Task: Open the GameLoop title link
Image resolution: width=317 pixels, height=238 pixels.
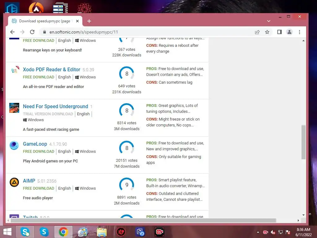Action: (x=35, y=144)
